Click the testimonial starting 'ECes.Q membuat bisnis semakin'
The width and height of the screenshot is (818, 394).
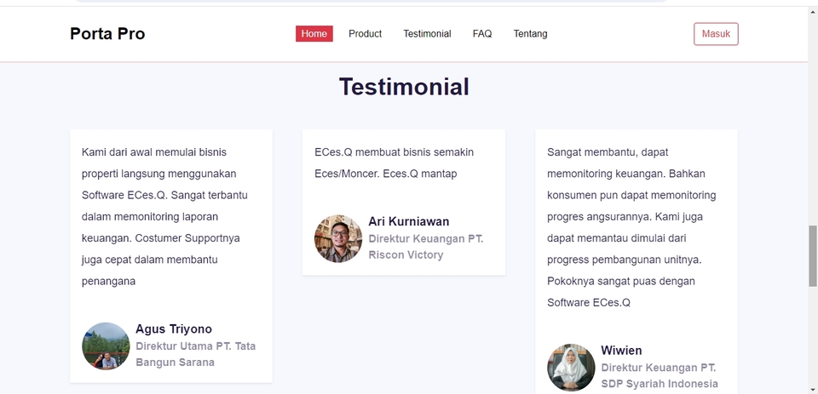(394, 163)
